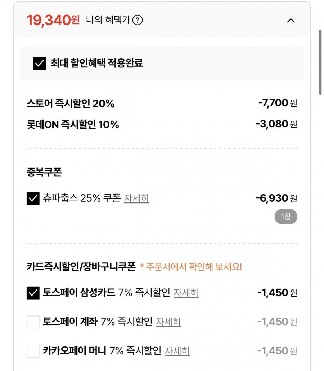This screenshot has height=371, width=324.
Task: Click the question mark help icon
Action: pos(138,20)
